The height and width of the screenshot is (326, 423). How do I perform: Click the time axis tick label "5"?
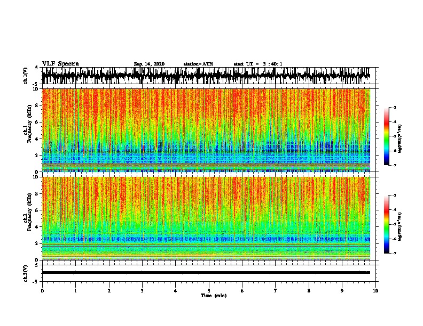click(209, 291)
